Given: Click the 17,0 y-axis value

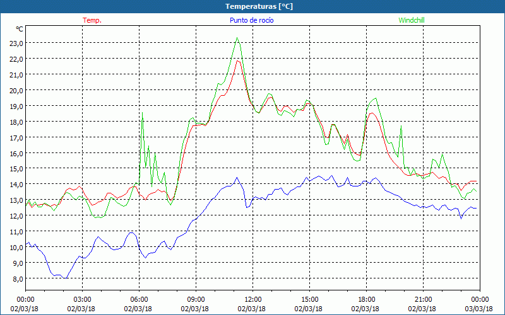Looking at the screenshot, I should coord(16,137).
